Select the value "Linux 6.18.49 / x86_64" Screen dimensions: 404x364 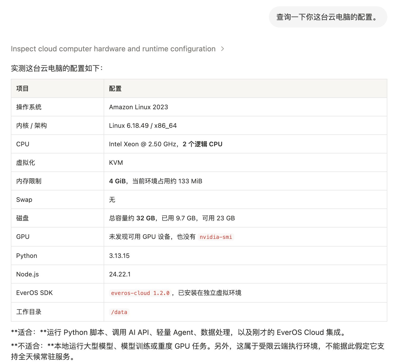click(x=143, y=125)
